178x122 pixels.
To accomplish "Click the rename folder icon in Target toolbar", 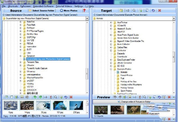I will pyautogui.click(x=128, y=10).
